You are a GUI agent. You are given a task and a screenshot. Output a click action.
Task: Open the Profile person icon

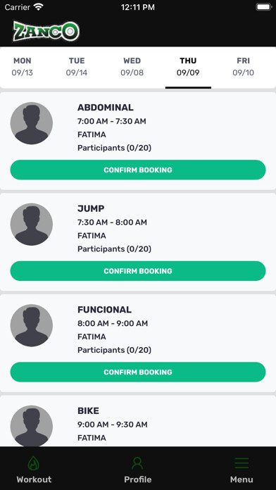click(137, 463)
